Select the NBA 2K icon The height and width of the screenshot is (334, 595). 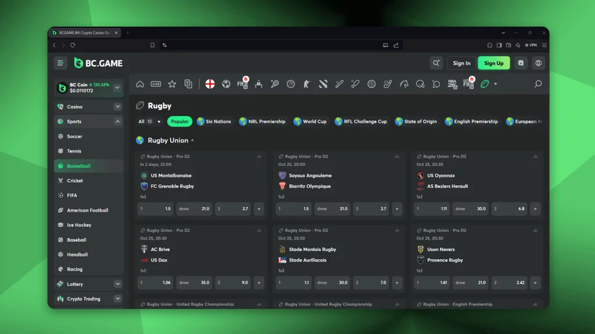[x=452, y=84]
